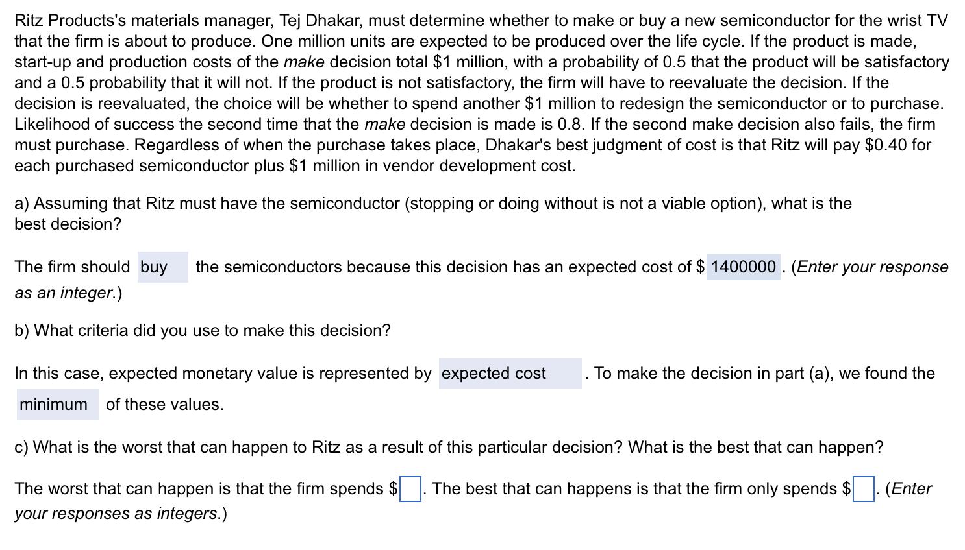This screenshot has width=965, height=550.
Task: Click the empty box after worst spends $
Action: (409, 490)
